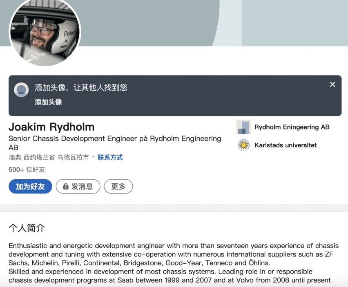Click the banner heading 添加头像，让其他人找到您
The height and width of the screenshot is (287, 348).
click(81, 87)
